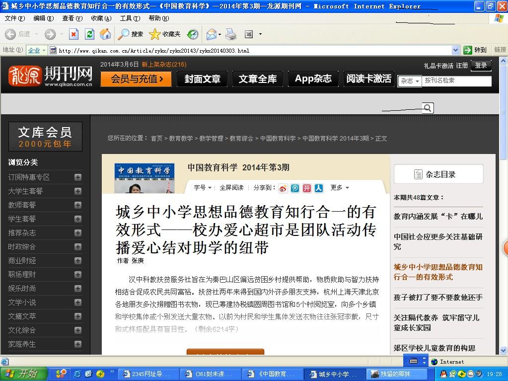Viewport: 508px width, 381px height.
Task: Open the 杂志 search type dropdown
Action: [410, 81]
